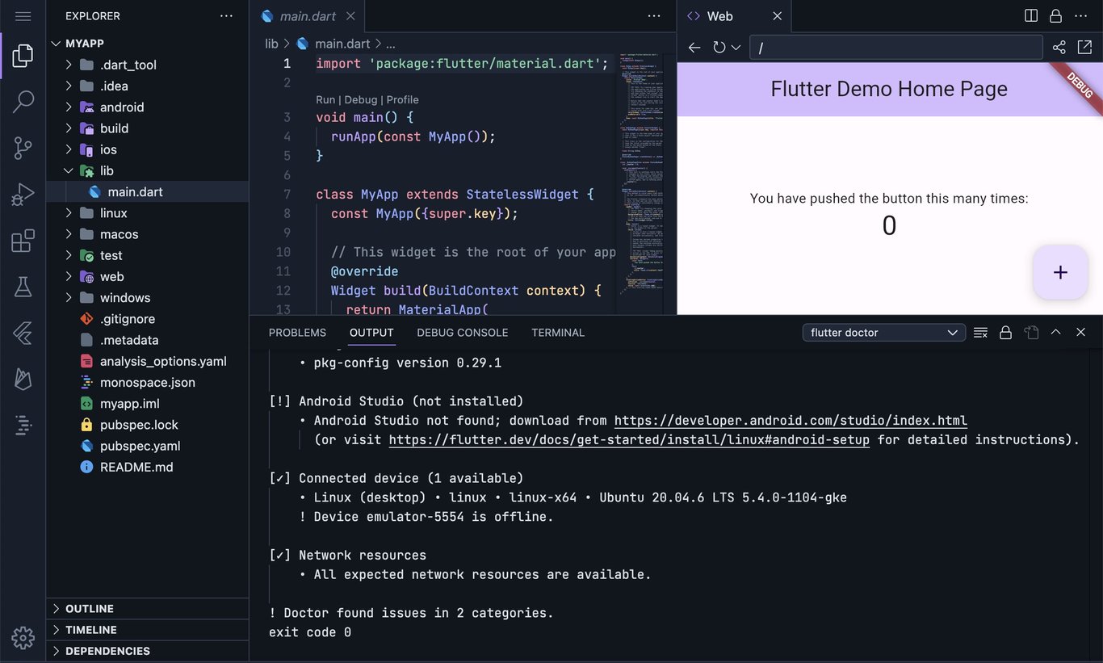Screen dimensions: 1103x663
Task: Close the Web preview tab
Action: pyautogui.click(x=777, y=16)
